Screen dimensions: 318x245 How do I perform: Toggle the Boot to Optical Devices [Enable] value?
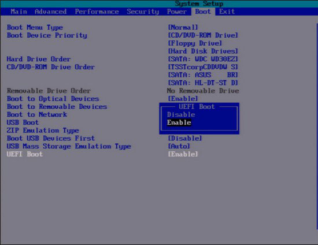click(183, 99)
